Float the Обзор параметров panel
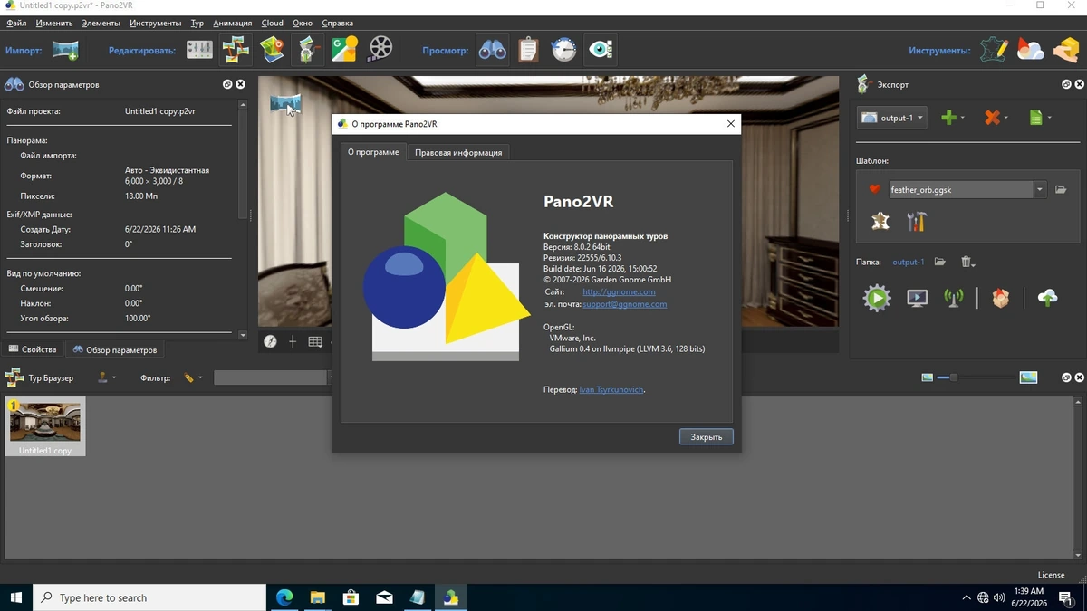The image size is (1087, 611). [227, 84]
